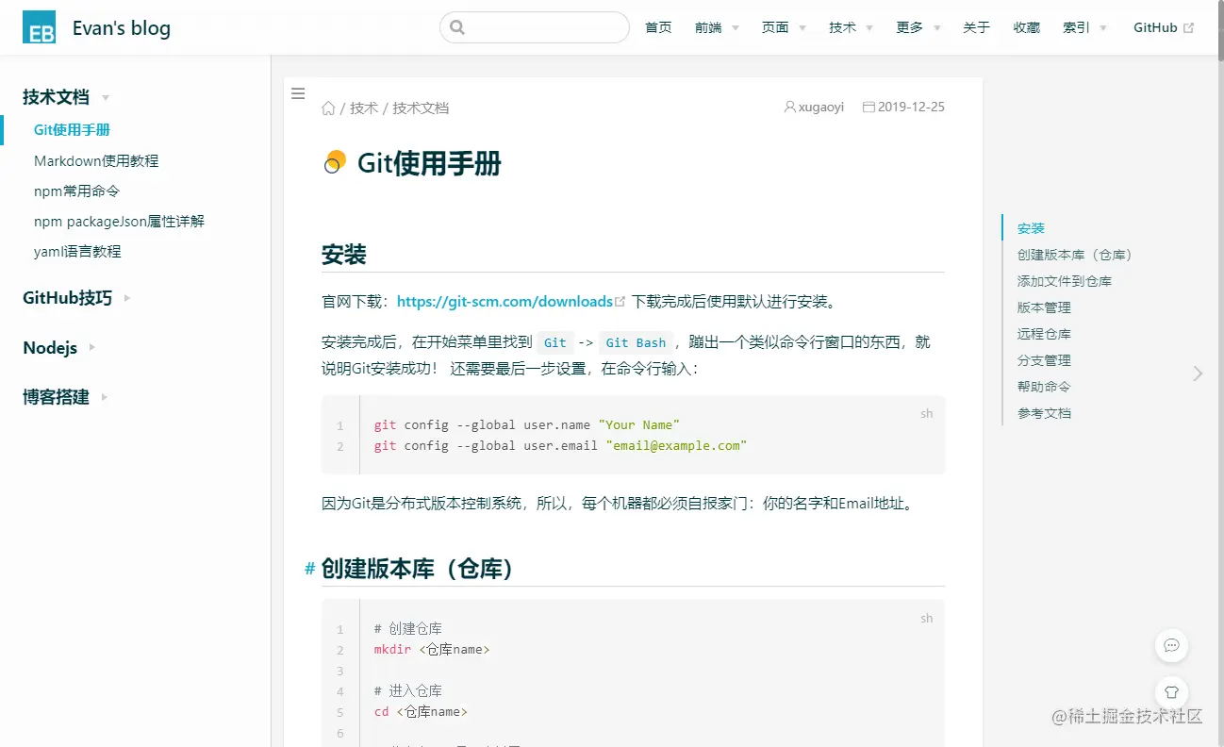
Task: Click external-link icon after git-scm downloads URL
Action: click(x=620, y=302)
